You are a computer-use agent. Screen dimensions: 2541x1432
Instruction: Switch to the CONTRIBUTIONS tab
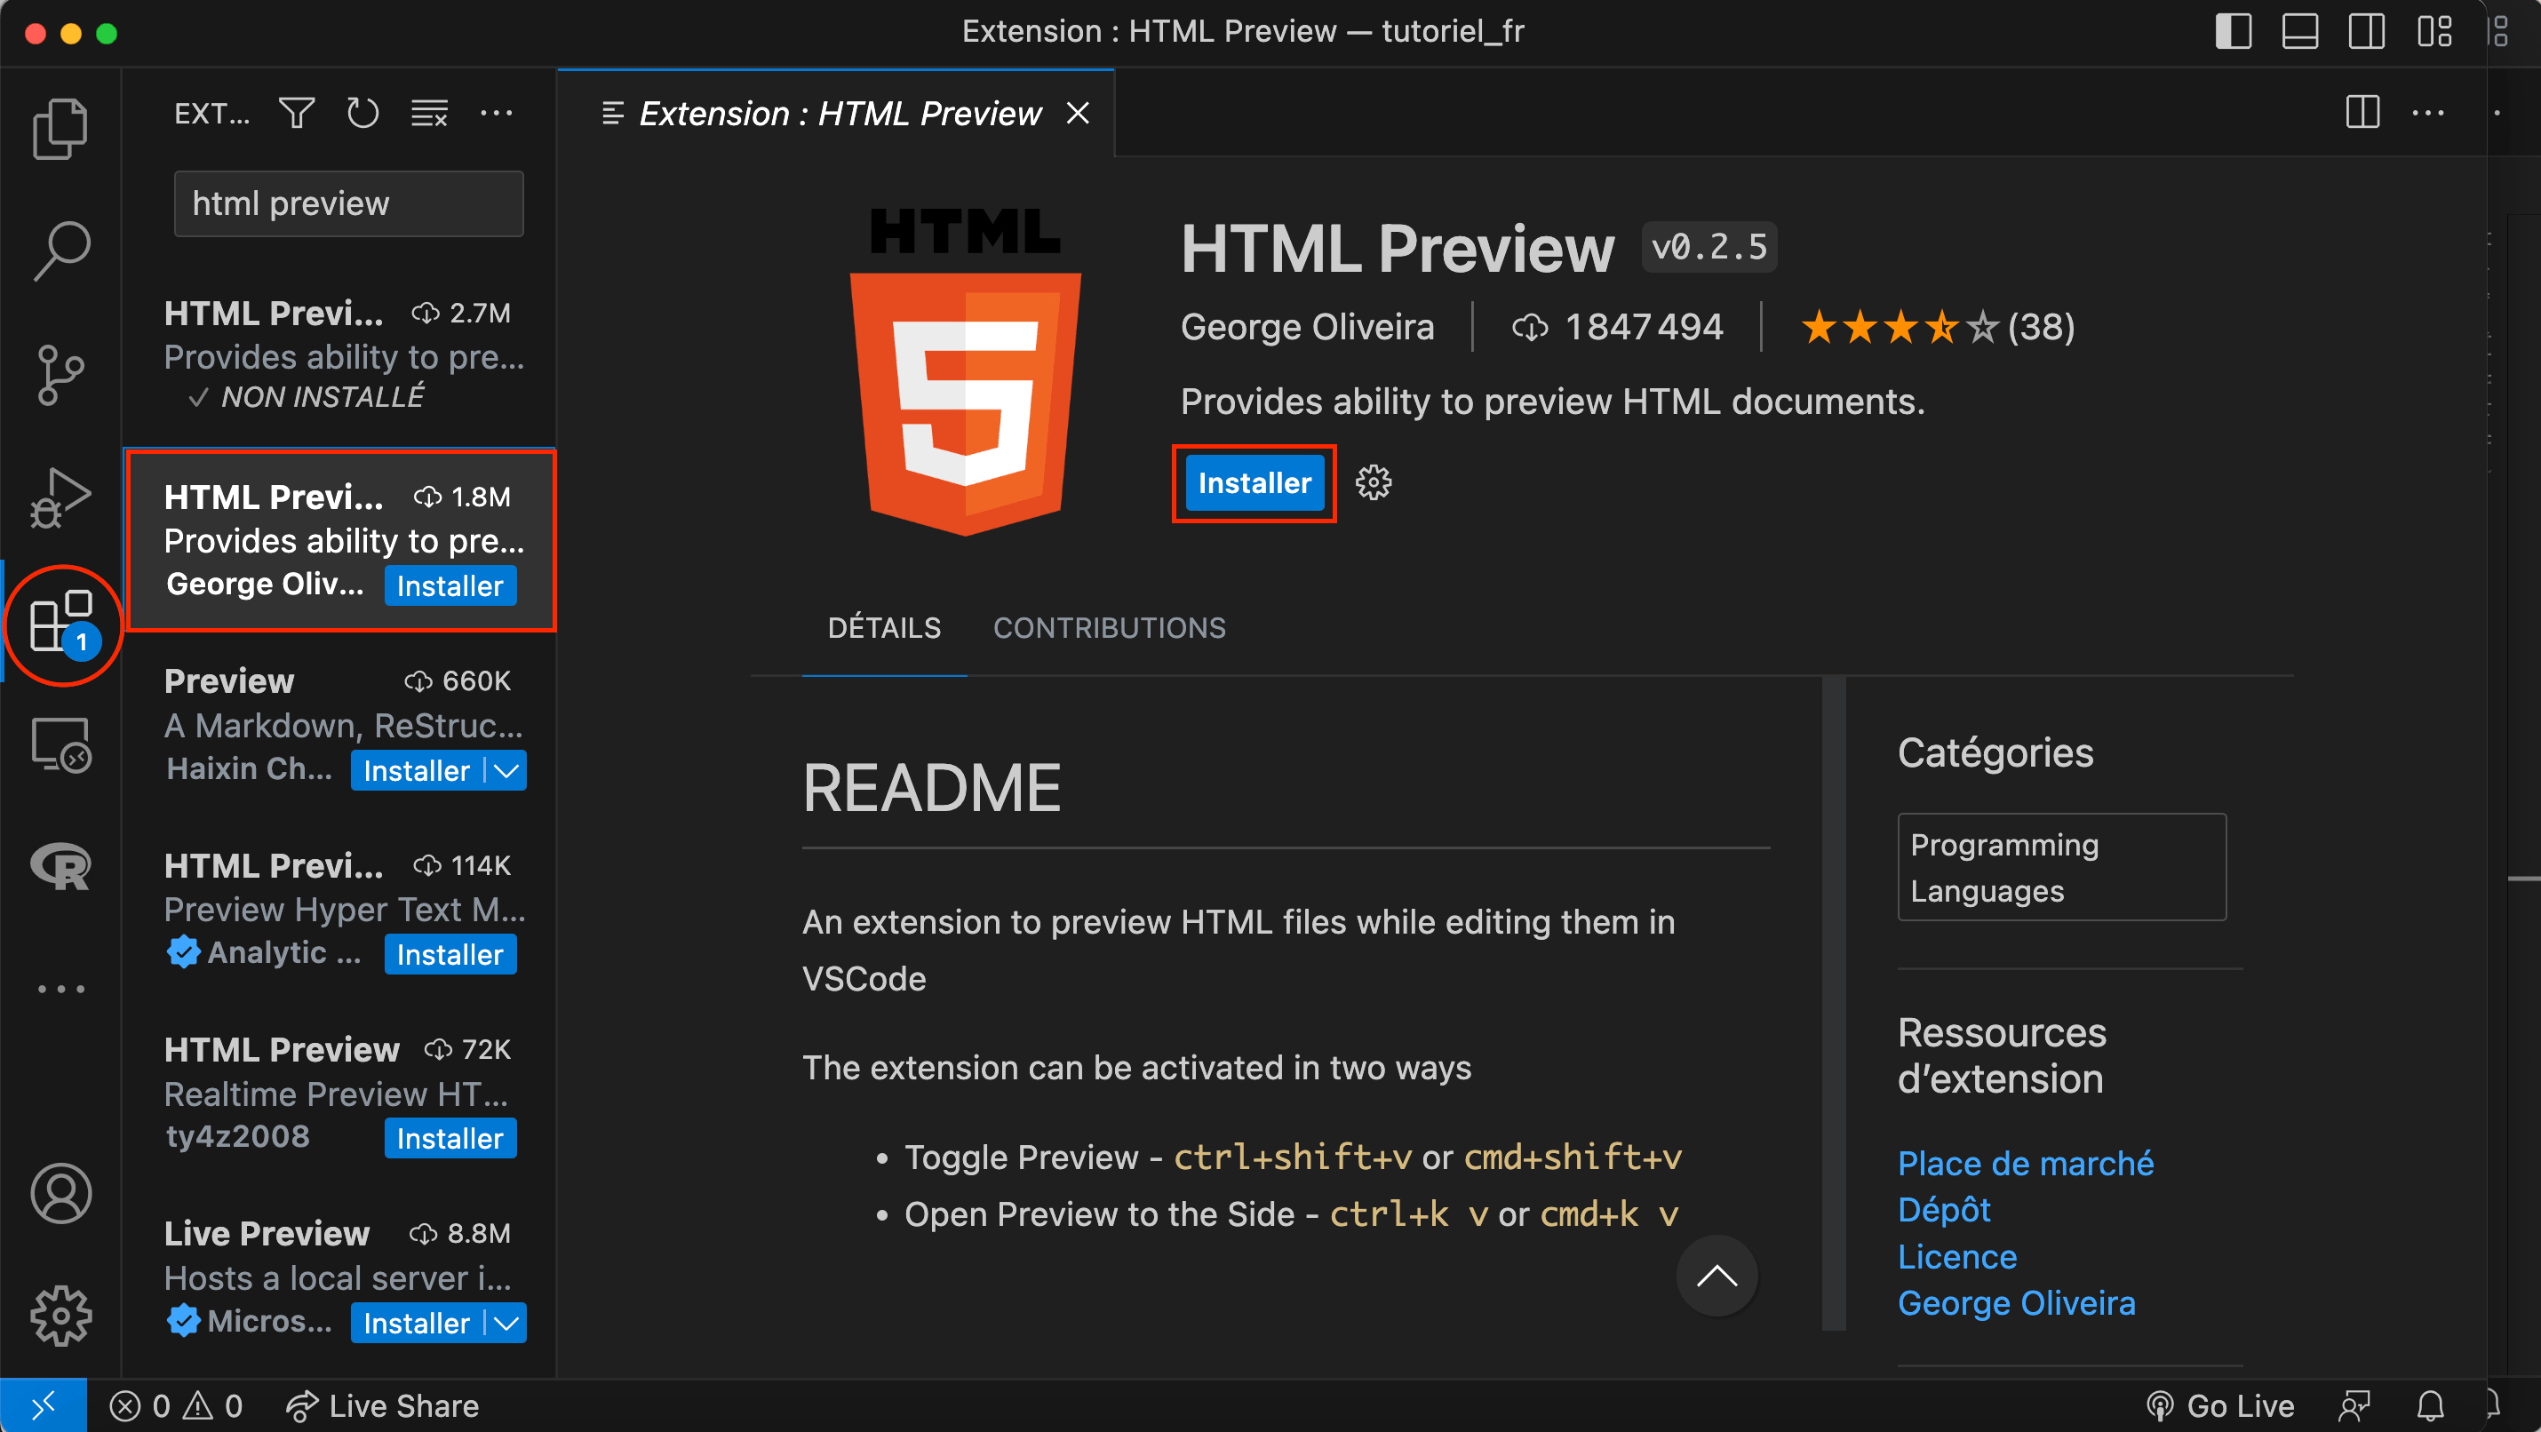click(x=1109, y=627)
